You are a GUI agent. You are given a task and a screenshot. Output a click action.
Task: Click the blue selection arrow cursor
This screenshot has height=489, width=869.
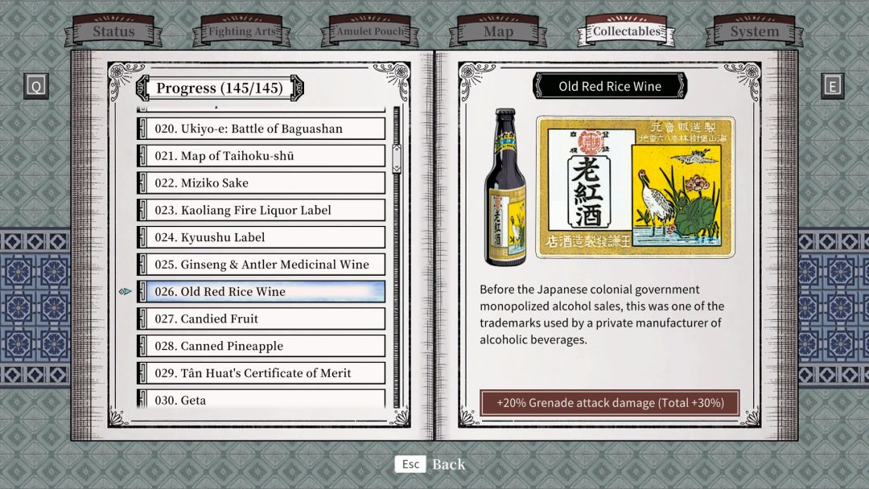click(125, 291)
